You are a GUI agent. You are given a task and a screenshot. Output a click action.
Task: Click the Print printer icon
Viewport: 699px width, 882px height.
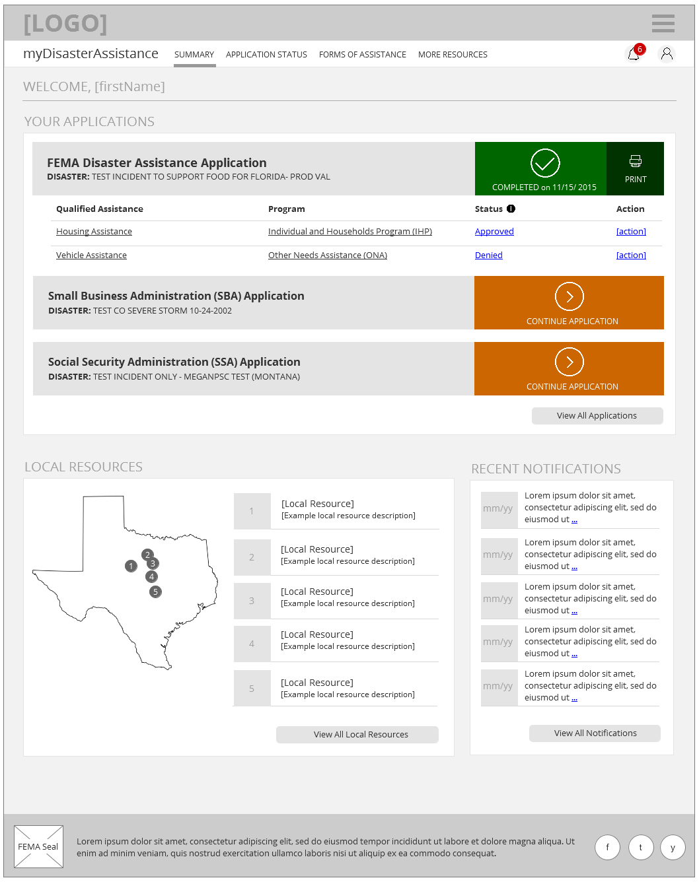tap(636, 160)
